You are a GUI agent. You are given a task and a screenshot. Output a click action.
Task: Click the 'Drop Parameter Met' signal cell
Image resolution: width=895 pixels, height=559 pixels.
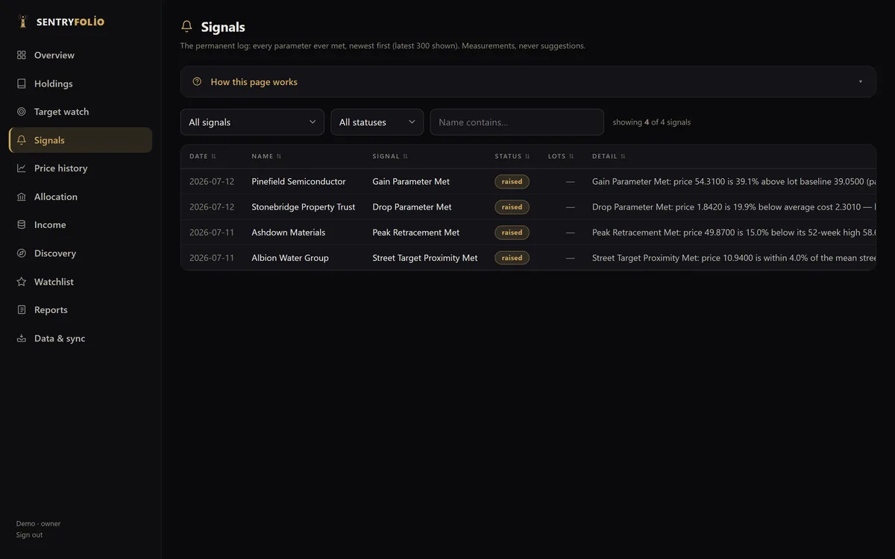412,207
